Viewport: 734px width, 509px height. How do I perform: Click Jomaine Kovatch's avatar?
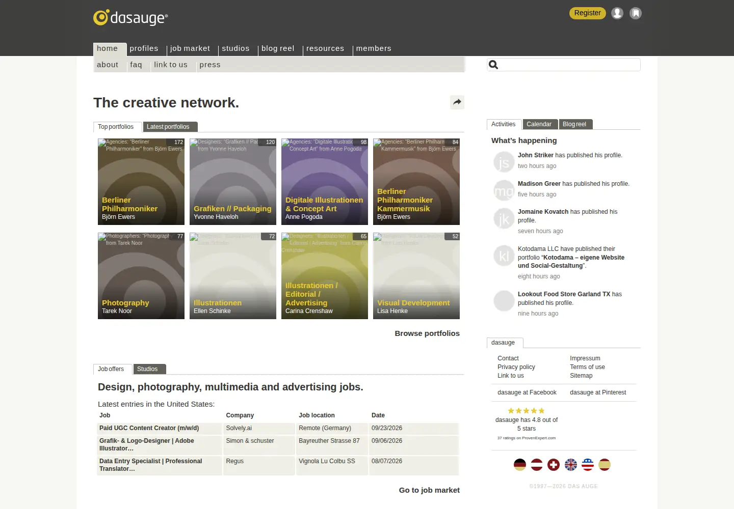point(504,219)
